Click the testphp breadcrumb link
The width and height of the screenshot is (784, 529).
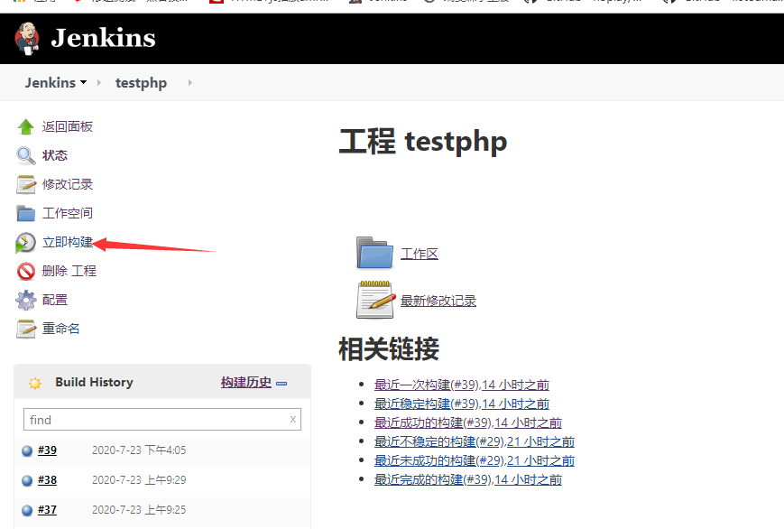click(141, 82)
